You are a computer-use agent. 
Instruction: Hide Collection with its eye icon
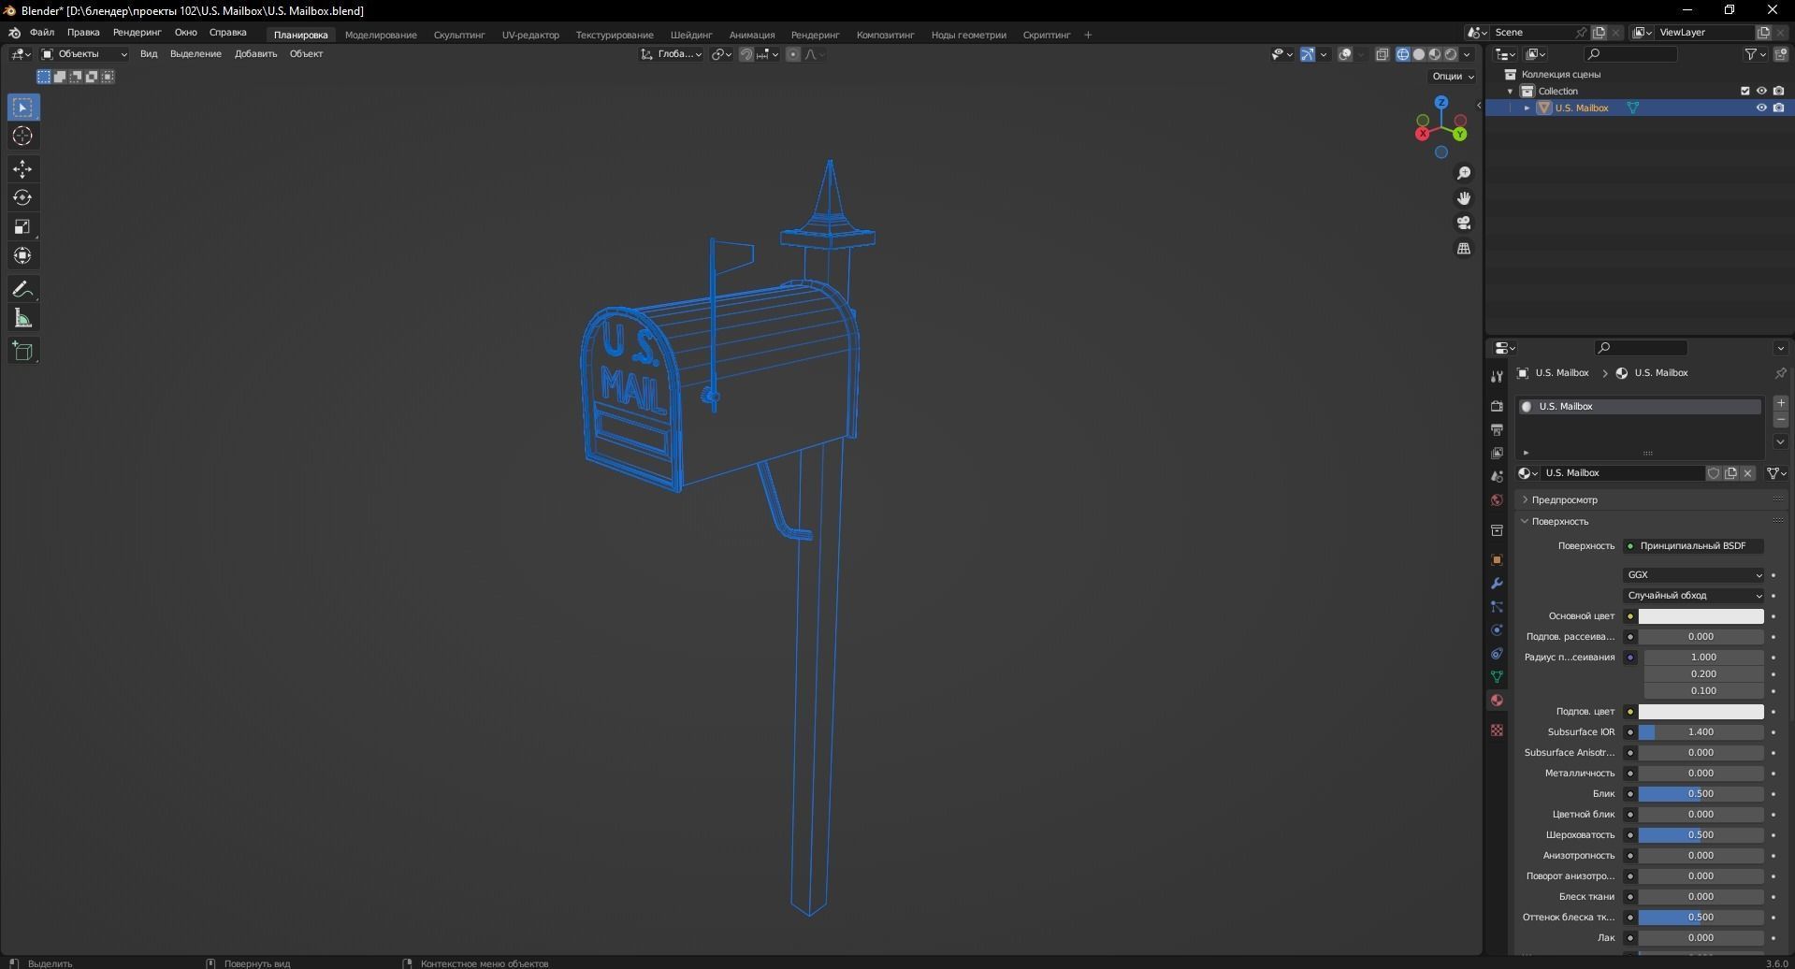point(1761,91)
